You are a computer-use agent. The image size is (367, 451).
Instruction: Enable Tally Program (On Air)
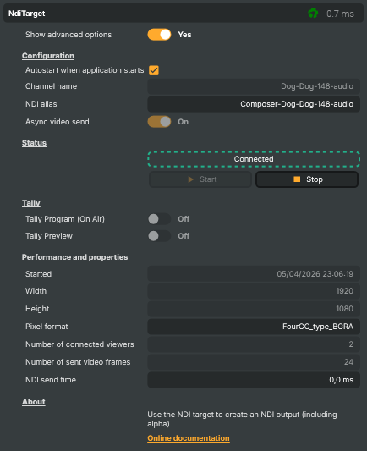pyautogui.click(x=159, y=219)
